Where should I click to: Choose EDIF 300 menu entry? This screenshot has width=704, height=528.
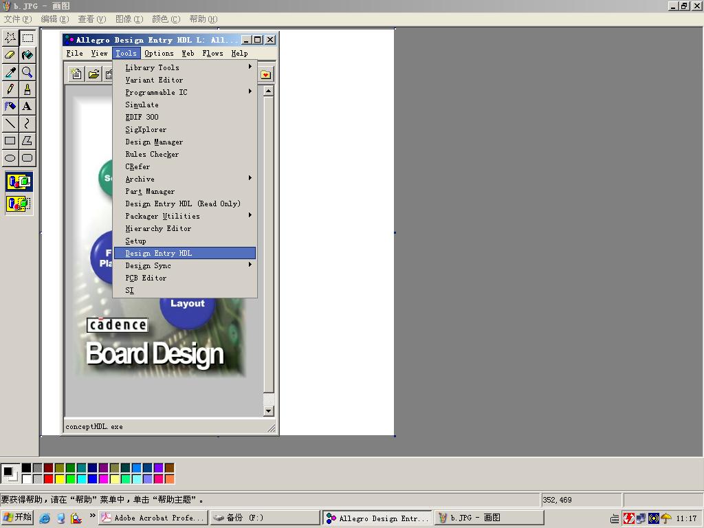(184, 117)
